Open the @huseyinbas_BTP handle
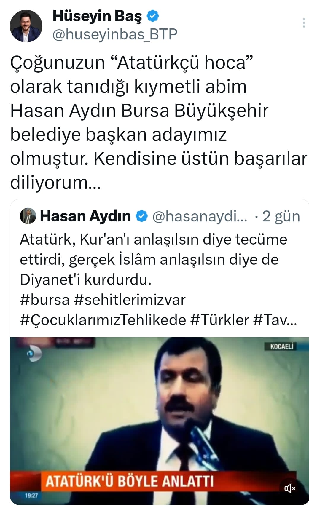The image size is (309, 508). pos(115,34)
